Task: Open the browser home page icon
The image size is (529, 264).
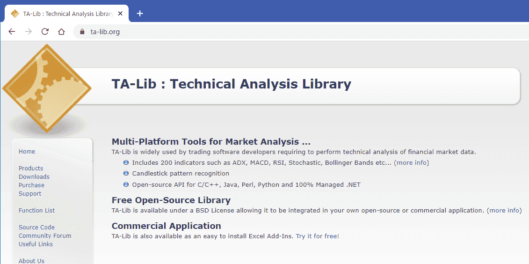Action: [61, 32]
